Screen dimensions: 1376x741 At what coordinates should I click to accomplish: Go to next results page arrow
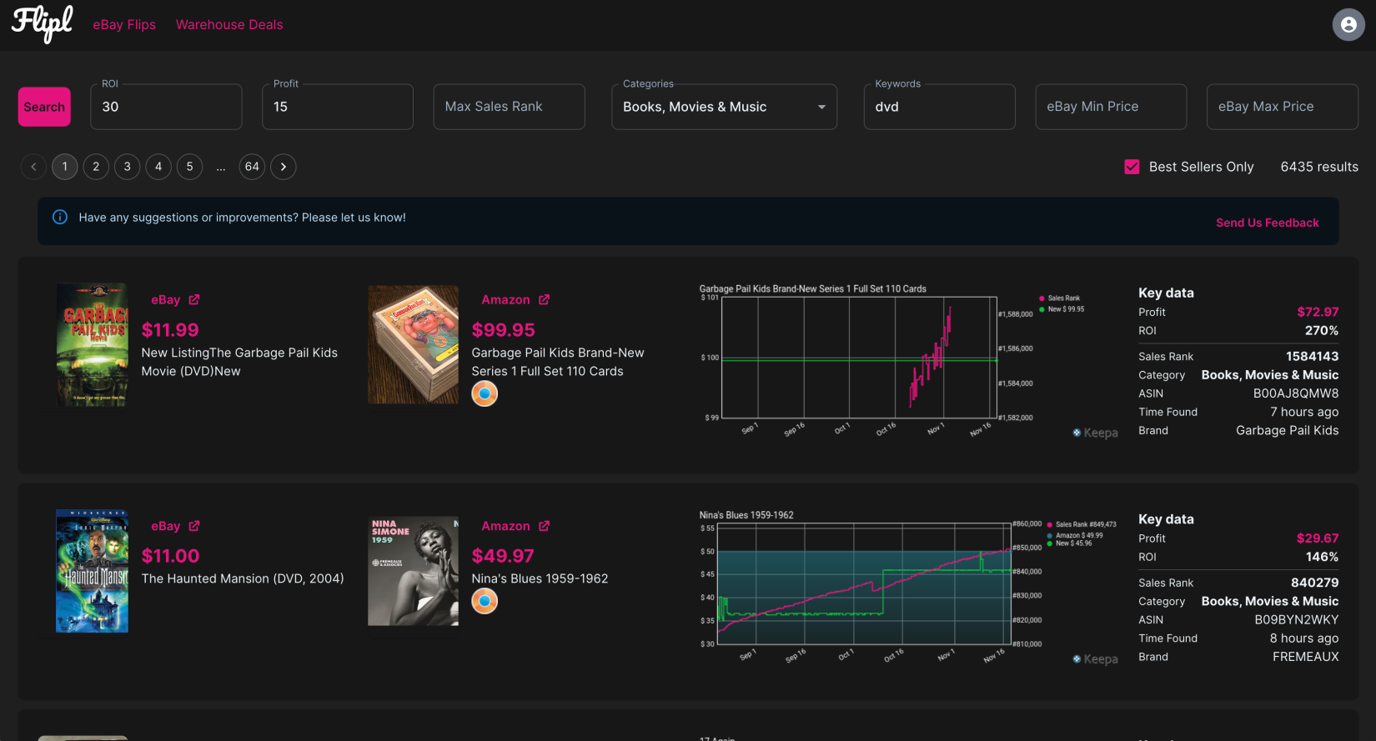point(284,167)
